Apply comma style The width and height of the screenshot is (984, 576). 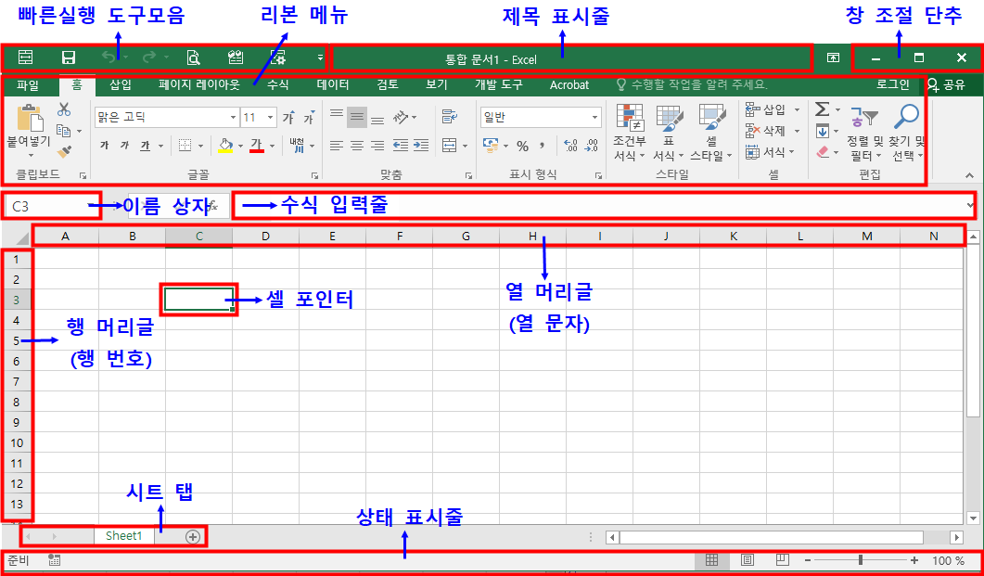coord(543,147)
